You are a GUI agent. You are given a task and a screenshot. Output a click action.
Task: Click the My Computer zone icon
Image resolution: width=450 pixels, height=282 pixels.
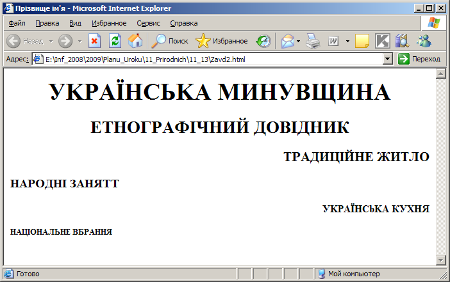tap(321, 274)
